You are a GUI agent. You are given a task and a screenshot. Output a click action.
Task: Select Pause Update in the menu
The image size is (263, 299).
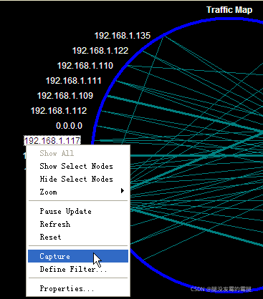click(78, 211)
